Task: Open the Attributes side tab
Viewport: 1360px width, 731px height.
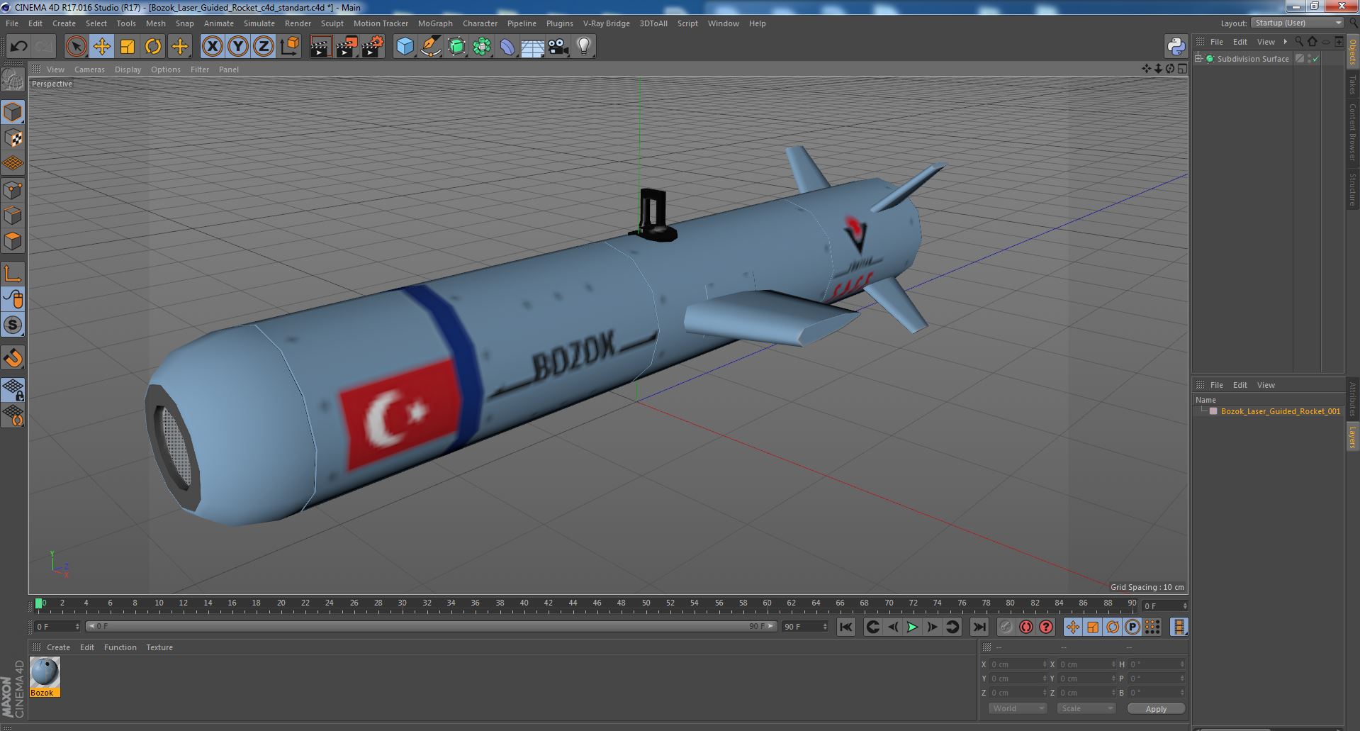Action: (1352, 399)
